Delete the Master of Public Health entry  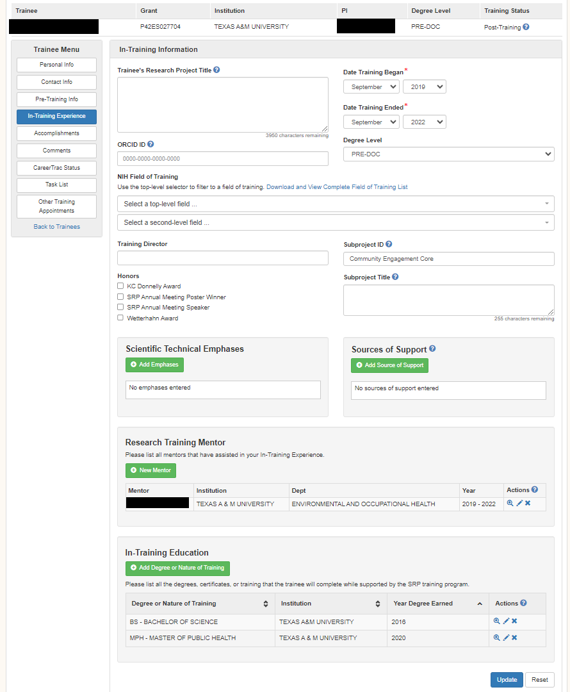(514, 638)
